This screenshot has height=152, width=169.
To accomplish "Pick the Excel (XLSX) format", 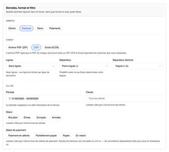I will coord(52,47).
